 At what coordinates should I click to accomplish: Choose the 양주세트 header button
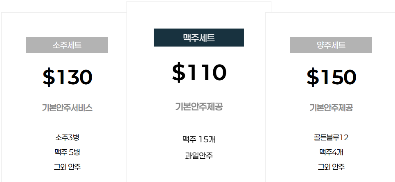[331, 45]
